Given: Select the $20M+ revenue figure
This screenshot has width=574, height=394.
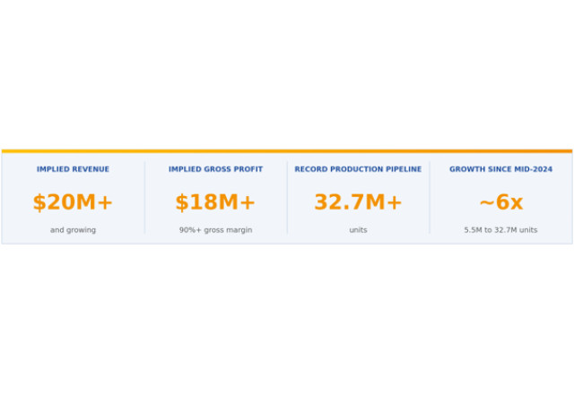Looking at the screenshot, I should (73, 202).
